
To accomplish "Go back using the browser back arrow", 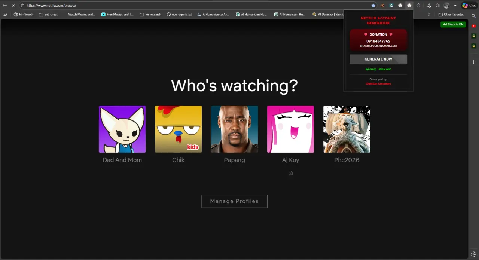I will pyautogui.click(x=4, y=6).
